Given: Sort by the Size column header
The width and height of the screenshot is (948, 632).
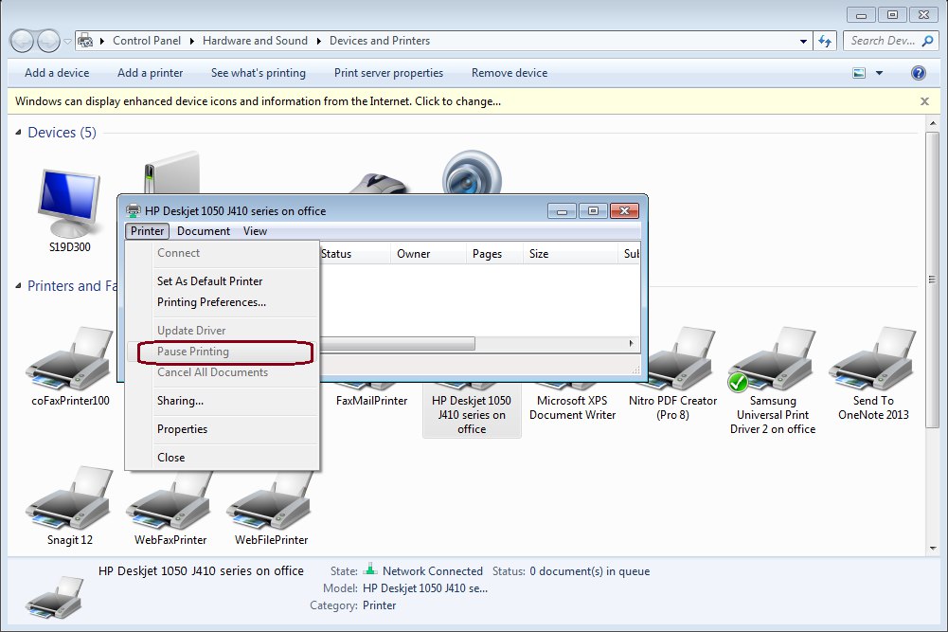Looking at the screenshot, I should tap(570, 254).
